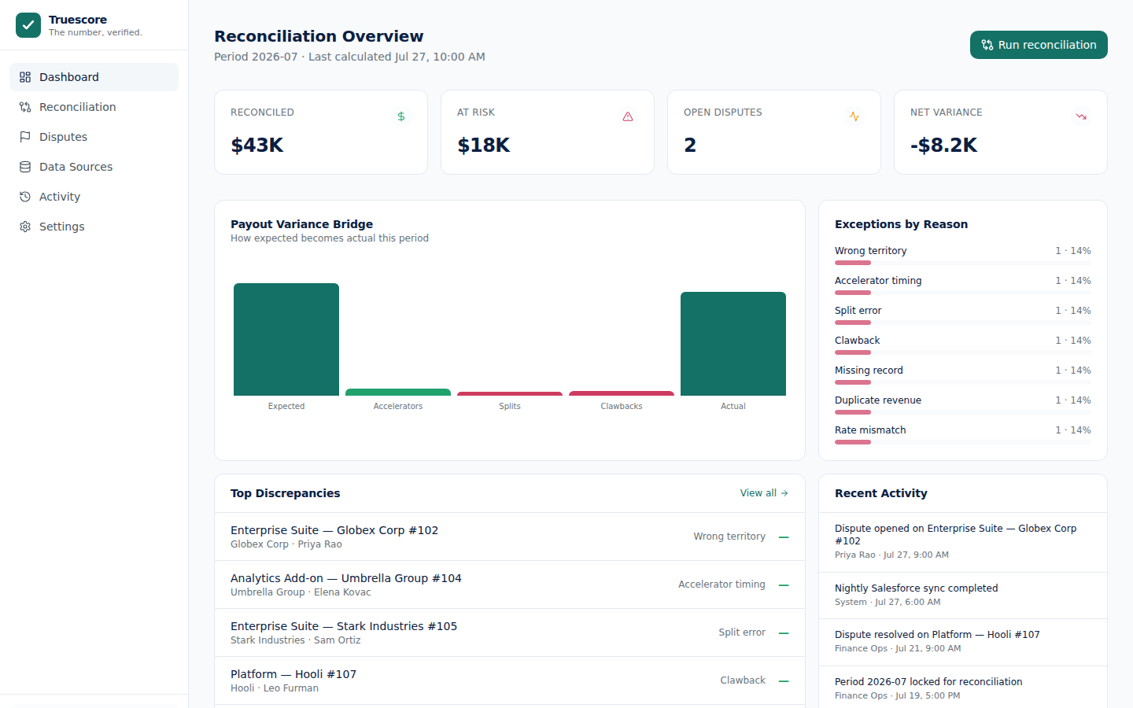
Task: Click the Settings gear icon
Action: (25, 227)
